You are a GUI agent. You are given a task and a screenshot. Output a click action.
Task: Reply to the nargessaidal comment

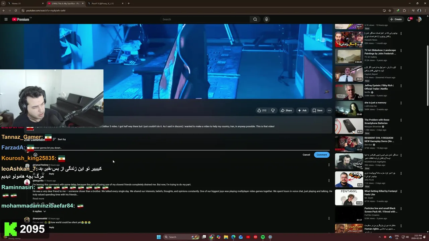pos(51,228)
